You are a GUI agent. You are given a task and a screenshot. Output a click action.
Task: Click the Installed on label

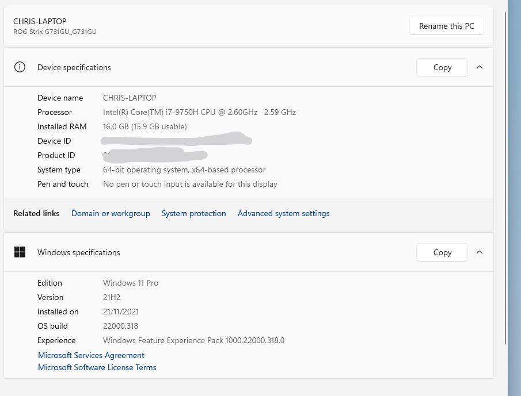[x=58, y=312]
